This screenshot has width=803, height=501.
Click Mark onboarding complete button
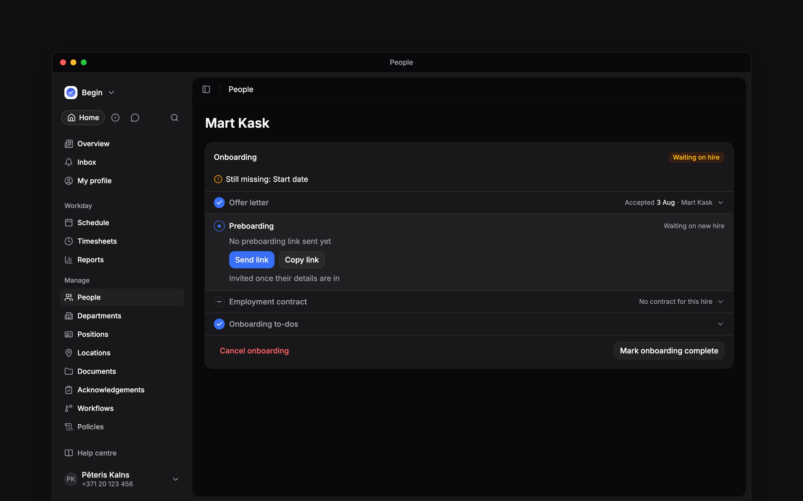click(x=669, y=351)
